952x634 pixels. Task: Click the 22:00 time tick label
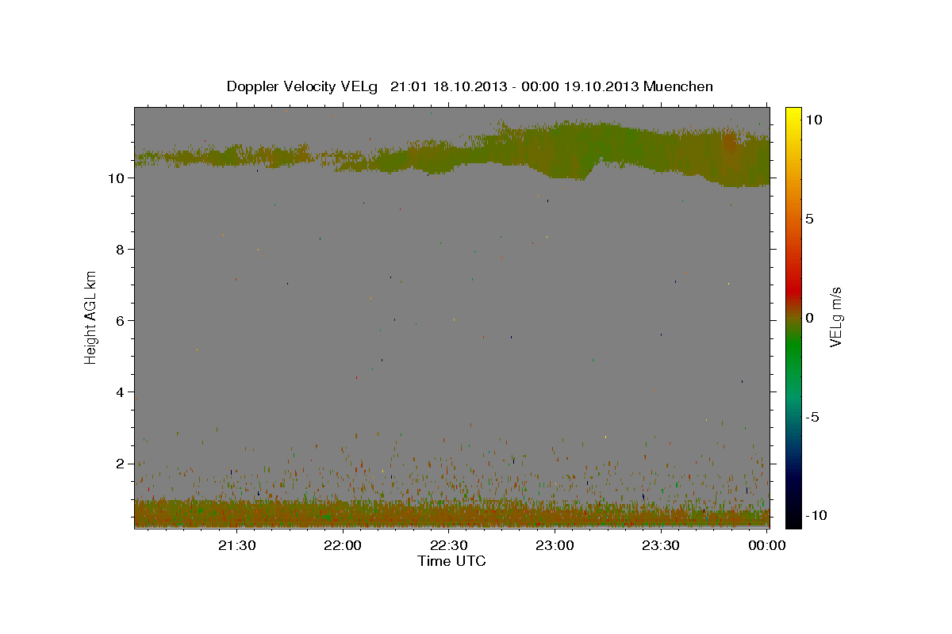pos(343,545)
